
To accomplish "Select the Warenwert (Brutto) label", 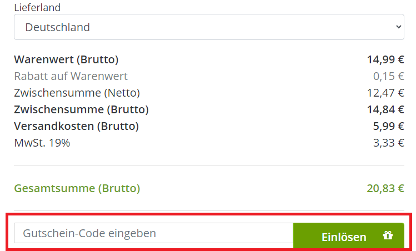I will click(x=66, y=59).
